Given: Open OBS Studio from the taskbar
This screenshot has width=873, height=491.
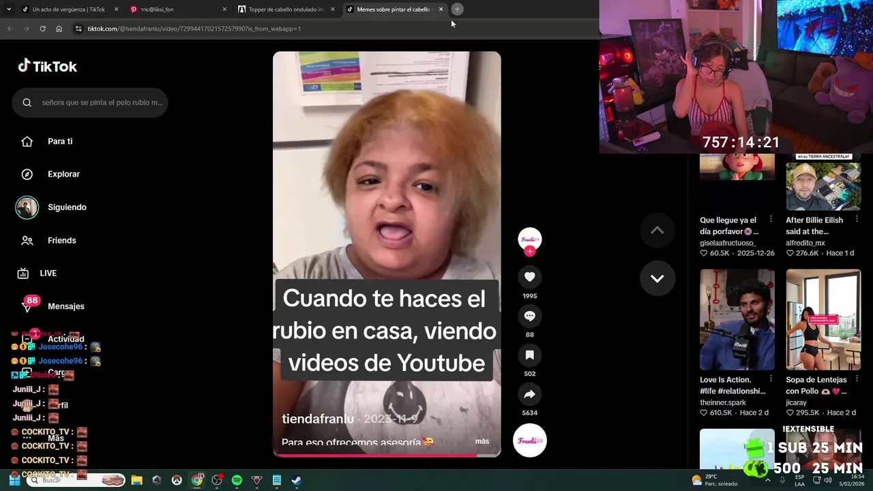Looking at the screenshot, I should pyautogui.click(x=217, y=480).
